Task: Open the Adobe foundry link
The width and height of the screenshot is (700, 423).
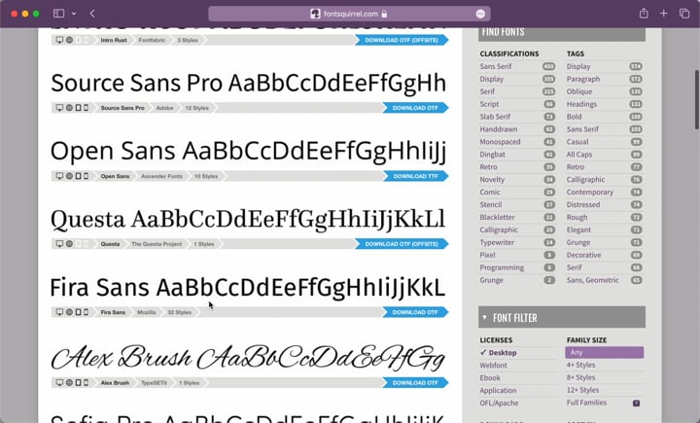Action: (164, 108)
